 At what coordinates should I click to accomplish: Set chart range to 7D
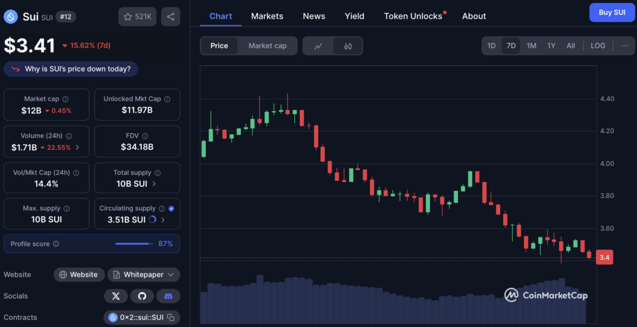click(511, 45)
